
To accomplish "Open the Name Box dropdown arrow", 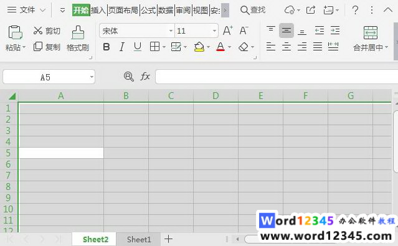I will (x=92, y=77).
